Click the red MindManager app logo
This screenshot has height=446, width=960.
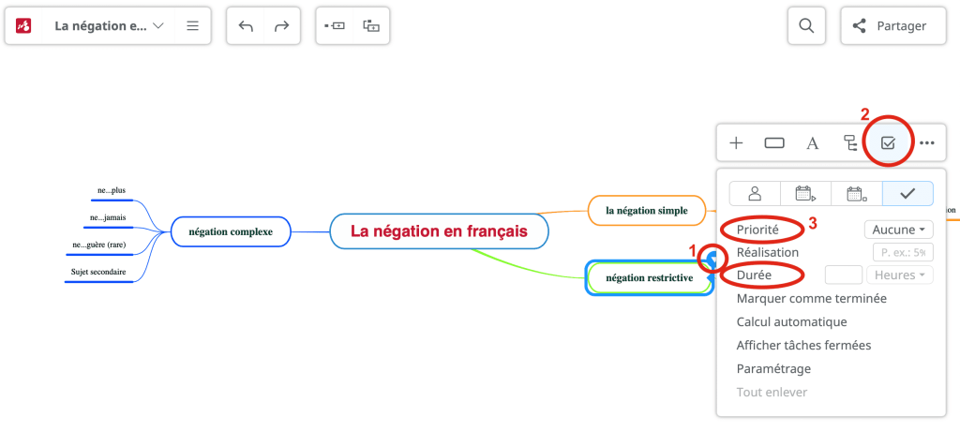click(23, 25)
